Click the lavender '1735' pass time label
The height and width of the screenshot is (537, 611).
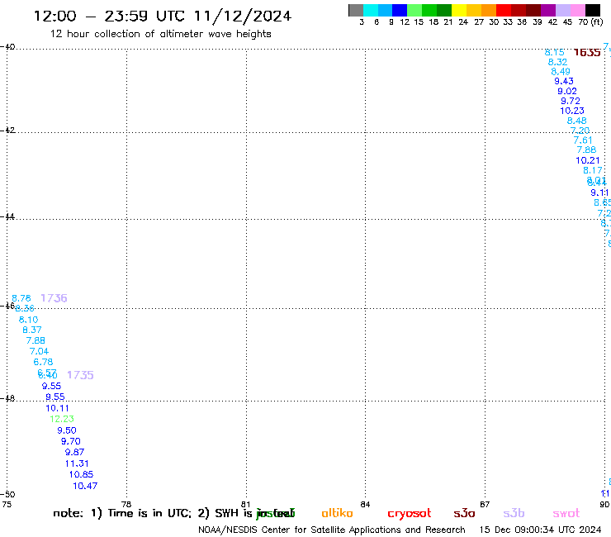pos(80,375)
